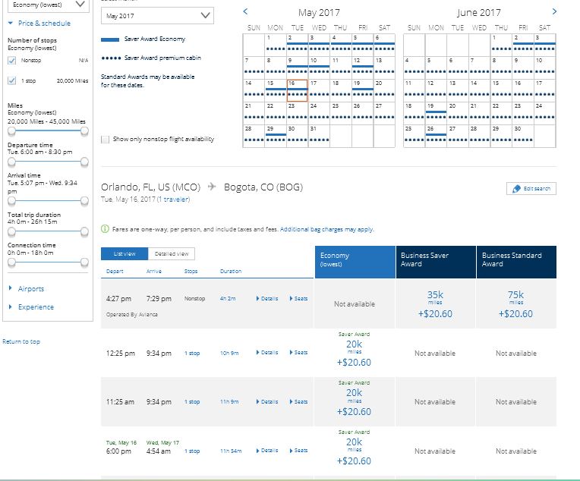Viewport: 580px width, 481px height.
Task: Switch to Detailed view tab
Action: coord(172,253)
